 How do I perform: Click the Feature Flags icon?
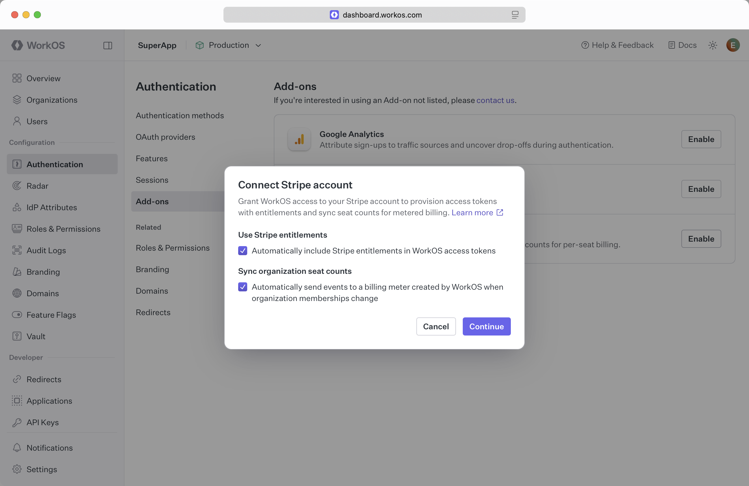[x=17, y=315]
